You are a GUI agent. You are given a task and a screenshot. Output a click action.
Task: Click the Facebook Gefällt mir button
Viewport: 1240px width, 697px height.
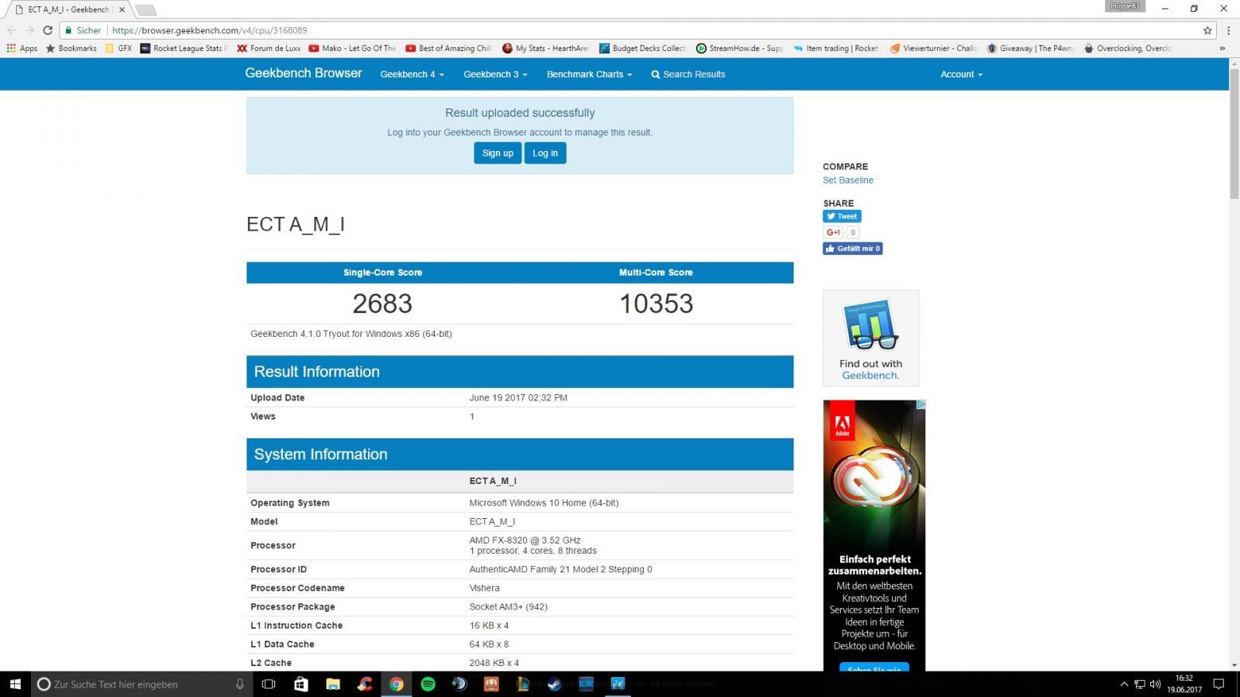click(x=852, y=249)
